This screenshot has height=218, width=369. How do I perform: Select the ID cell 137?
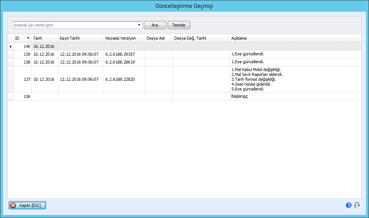click(x=22, y=79)
